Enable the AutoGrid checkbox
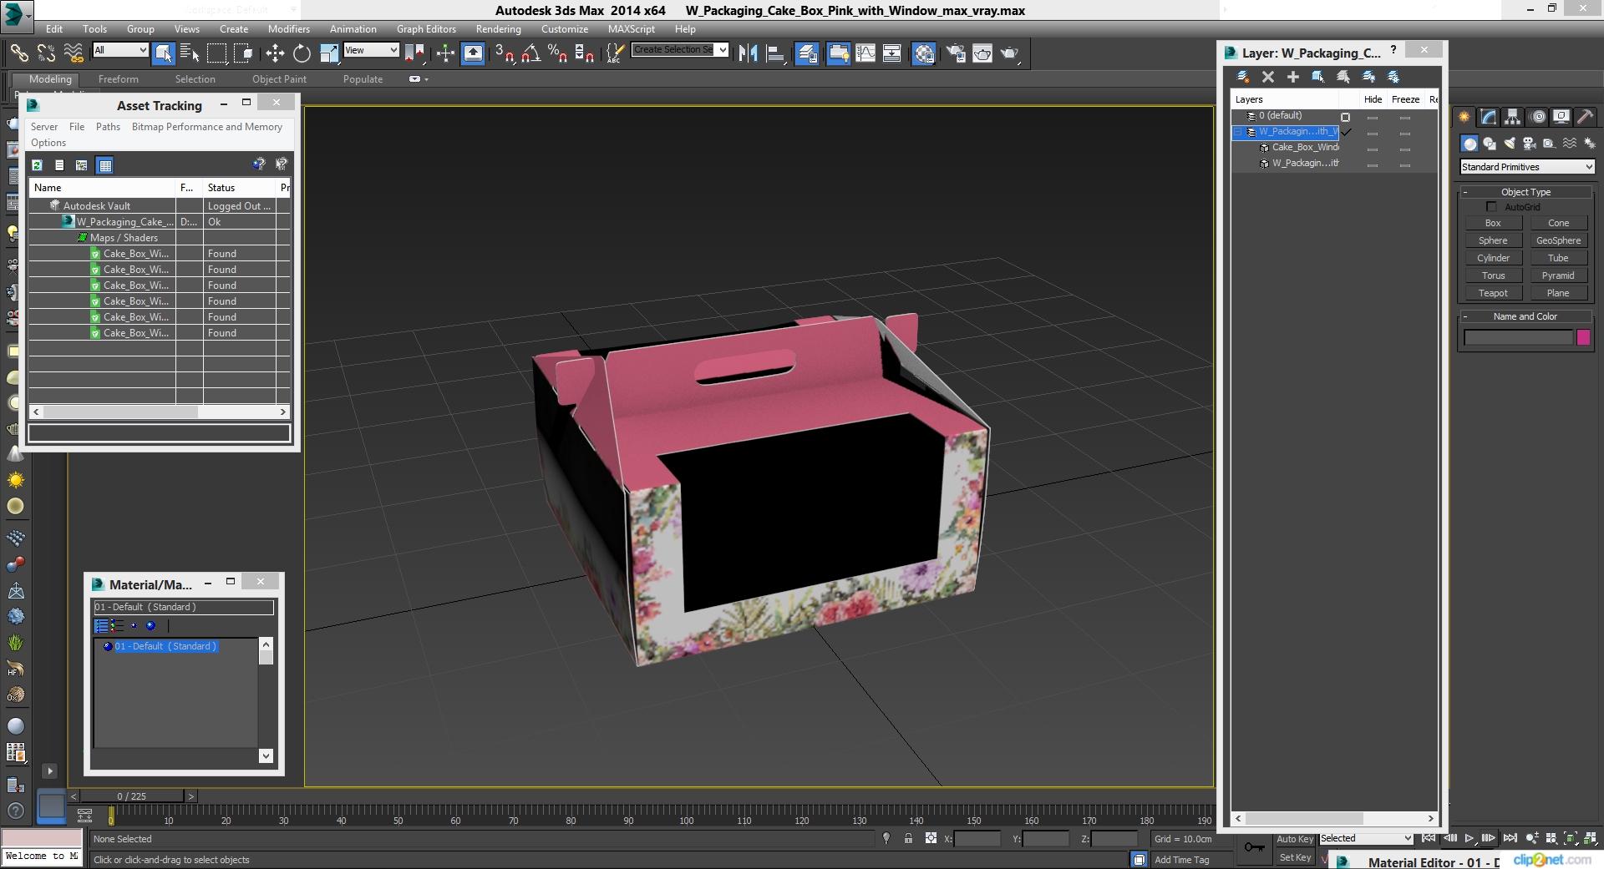The image size is (1604, 869). point(1491,206)
